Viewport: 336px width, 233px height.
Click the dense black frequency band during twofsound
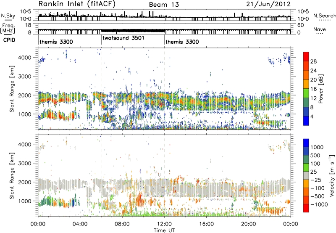(133, 31)
